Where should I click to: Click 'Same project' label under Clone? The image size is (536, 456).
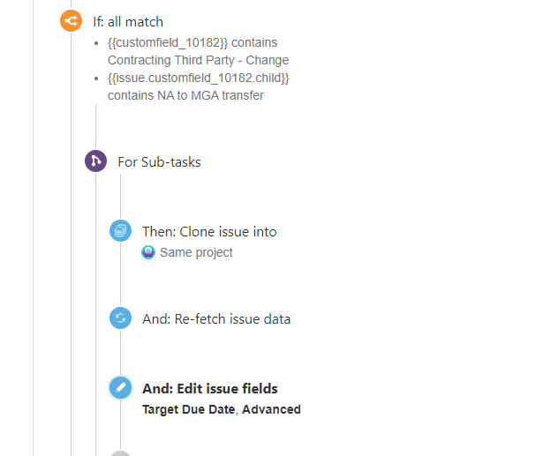[x=196, y=252]
